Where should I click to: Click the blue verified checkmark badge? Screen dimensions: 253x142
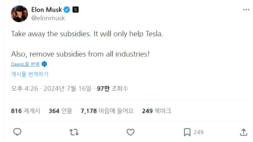click(67, 10)
